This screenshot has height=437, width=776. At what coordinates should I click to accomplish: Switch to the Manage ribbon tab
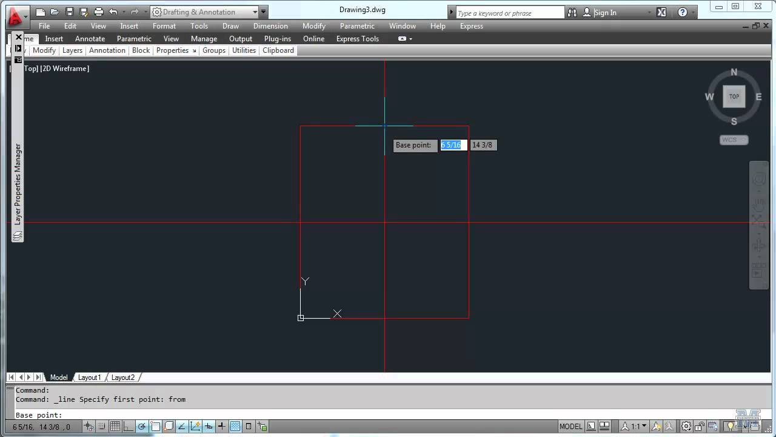coord(204,39)
